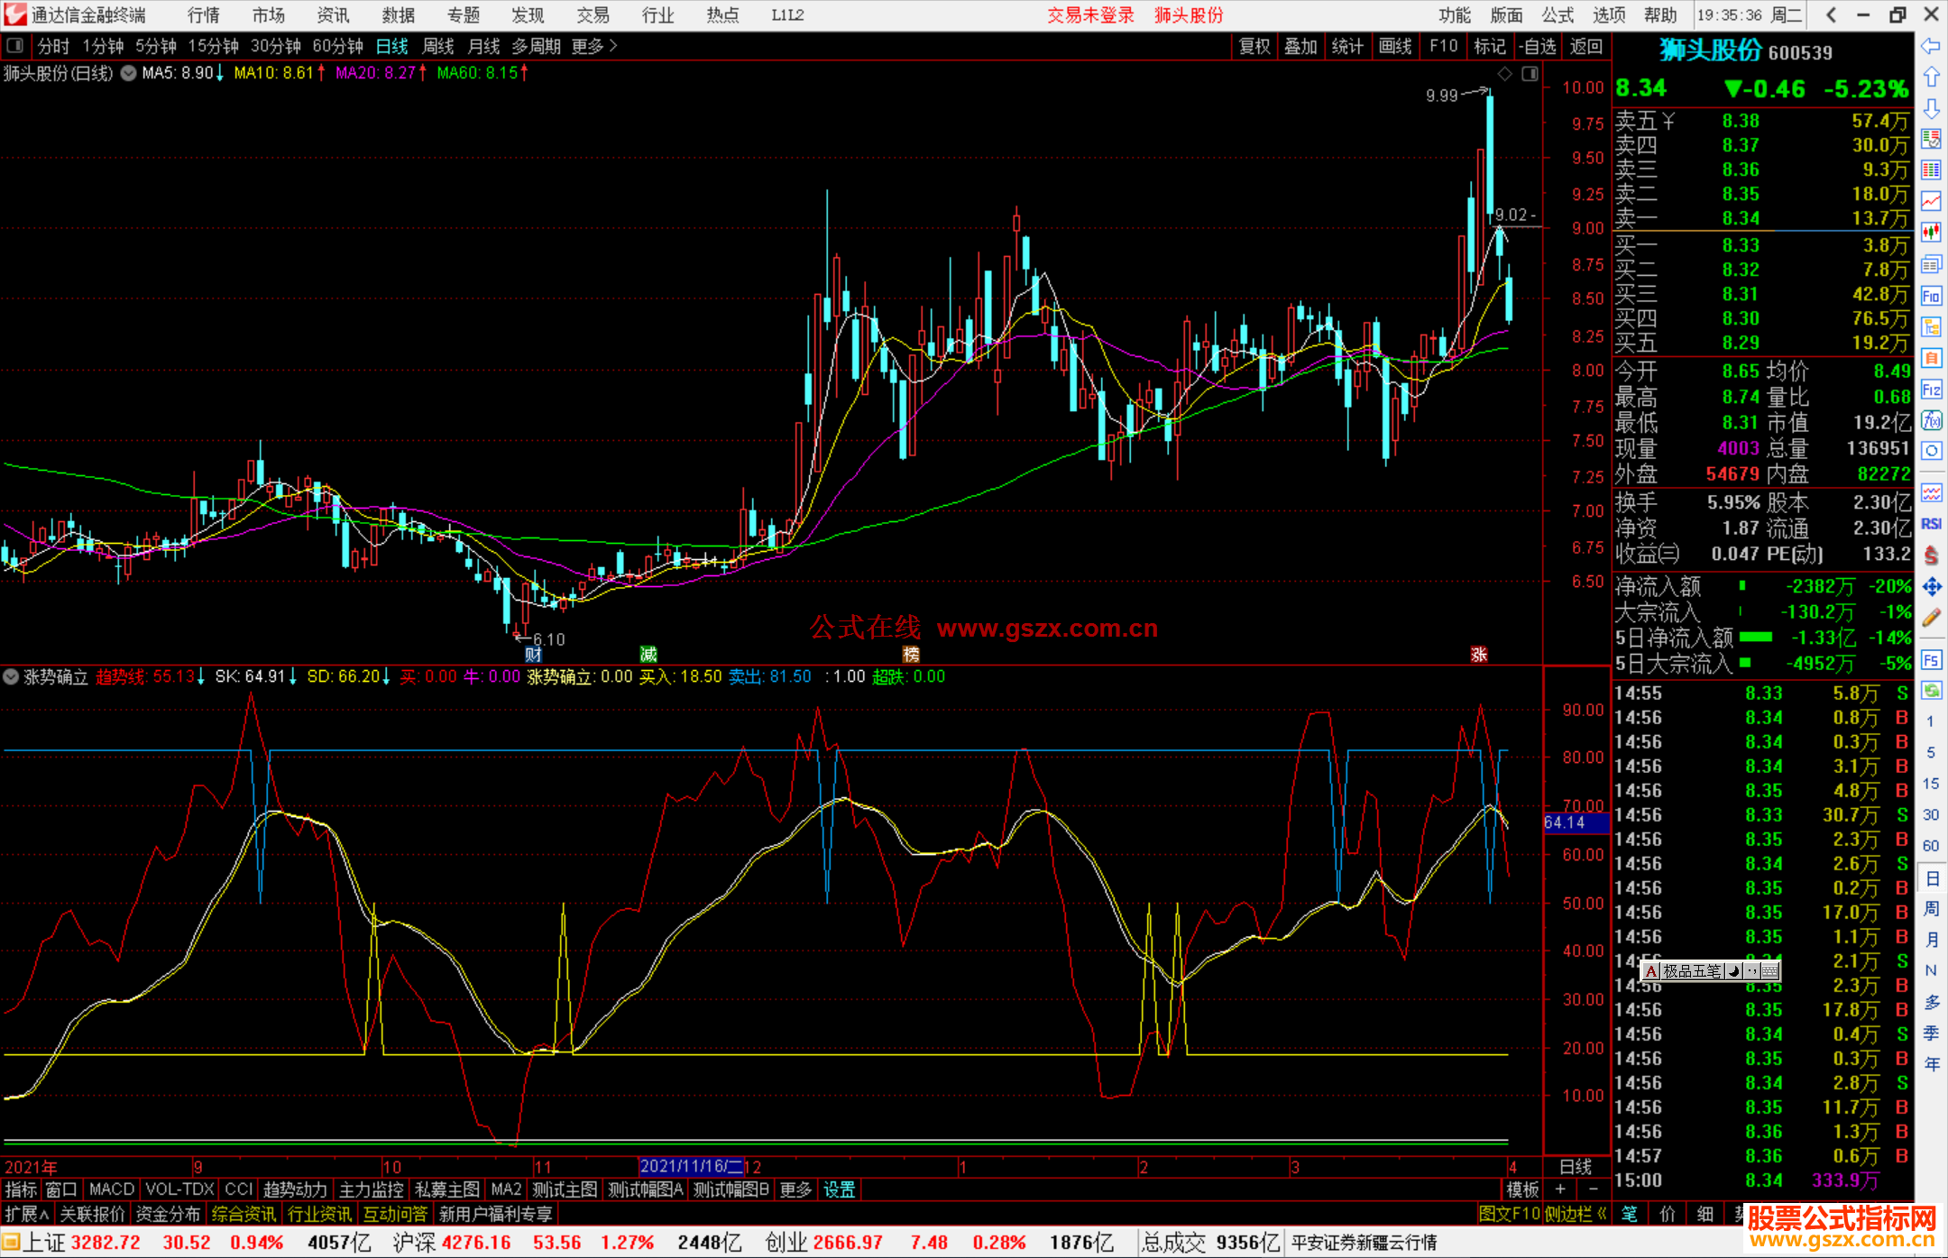The width and height of the screenshot is (1948, 1258).
Task: Open the self-selected list icon with checkmark
Action: point(1931,139)
